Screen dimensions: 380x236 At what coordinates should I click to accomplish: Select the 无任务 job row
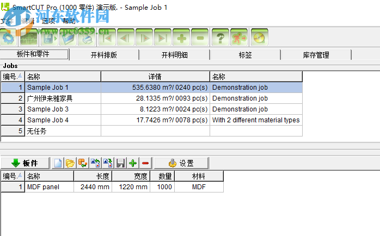click(152, 131)
